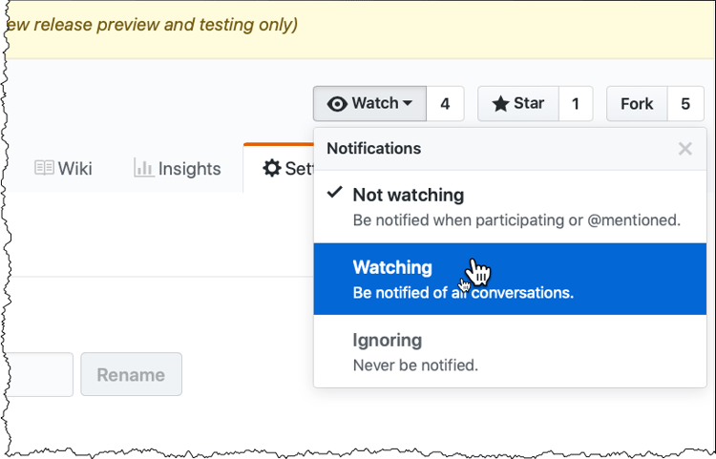
Task: Choose Watching notification option
Action: 392,268
